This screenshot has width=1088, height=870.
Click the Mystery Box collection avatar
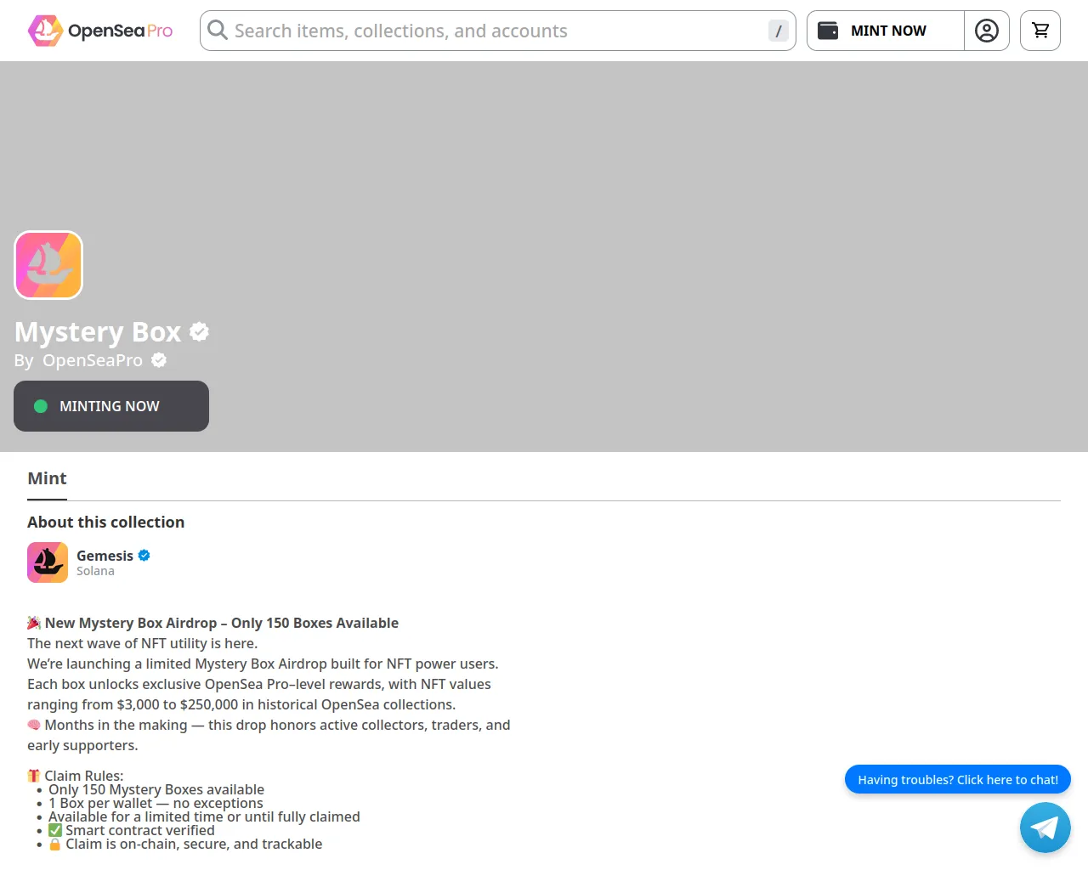click(x=48, y=265)
